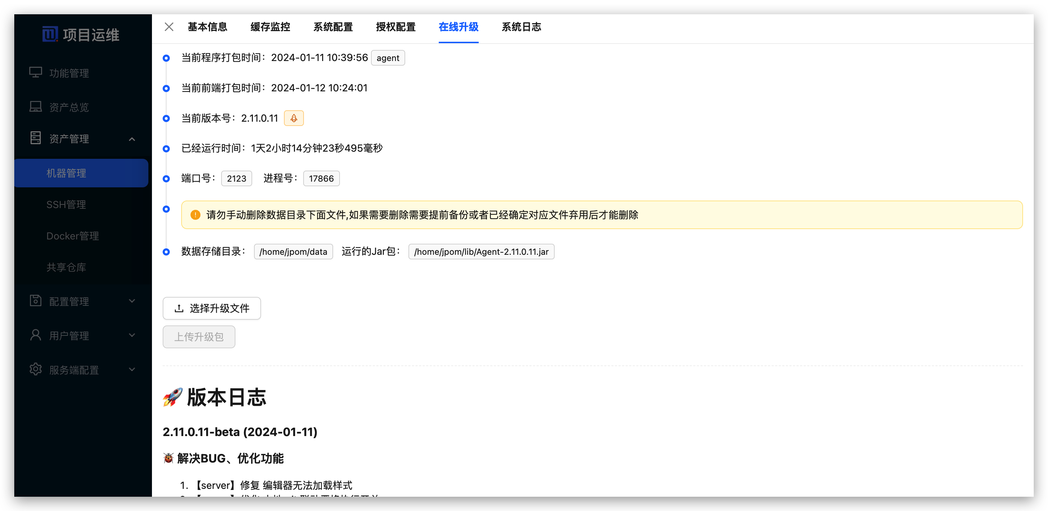Click the 资产管理 book icon
The width and height of the screenshot is (1048, 511).
(35, 138)
